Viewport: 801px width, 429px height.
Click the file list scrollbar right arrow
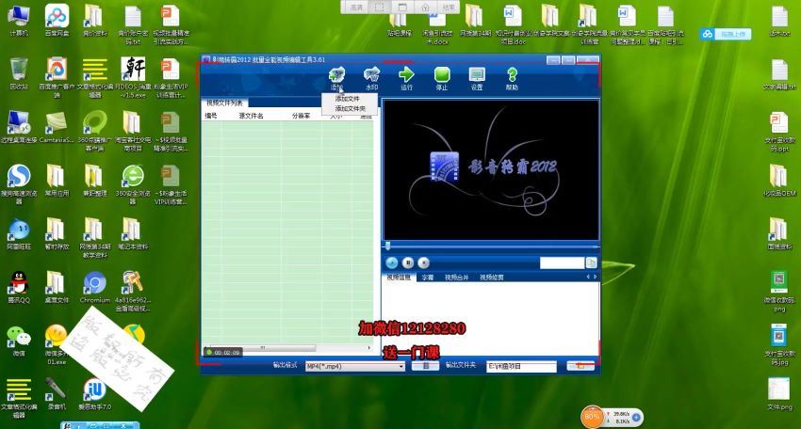pyautogui.click(x=368, y=348)
